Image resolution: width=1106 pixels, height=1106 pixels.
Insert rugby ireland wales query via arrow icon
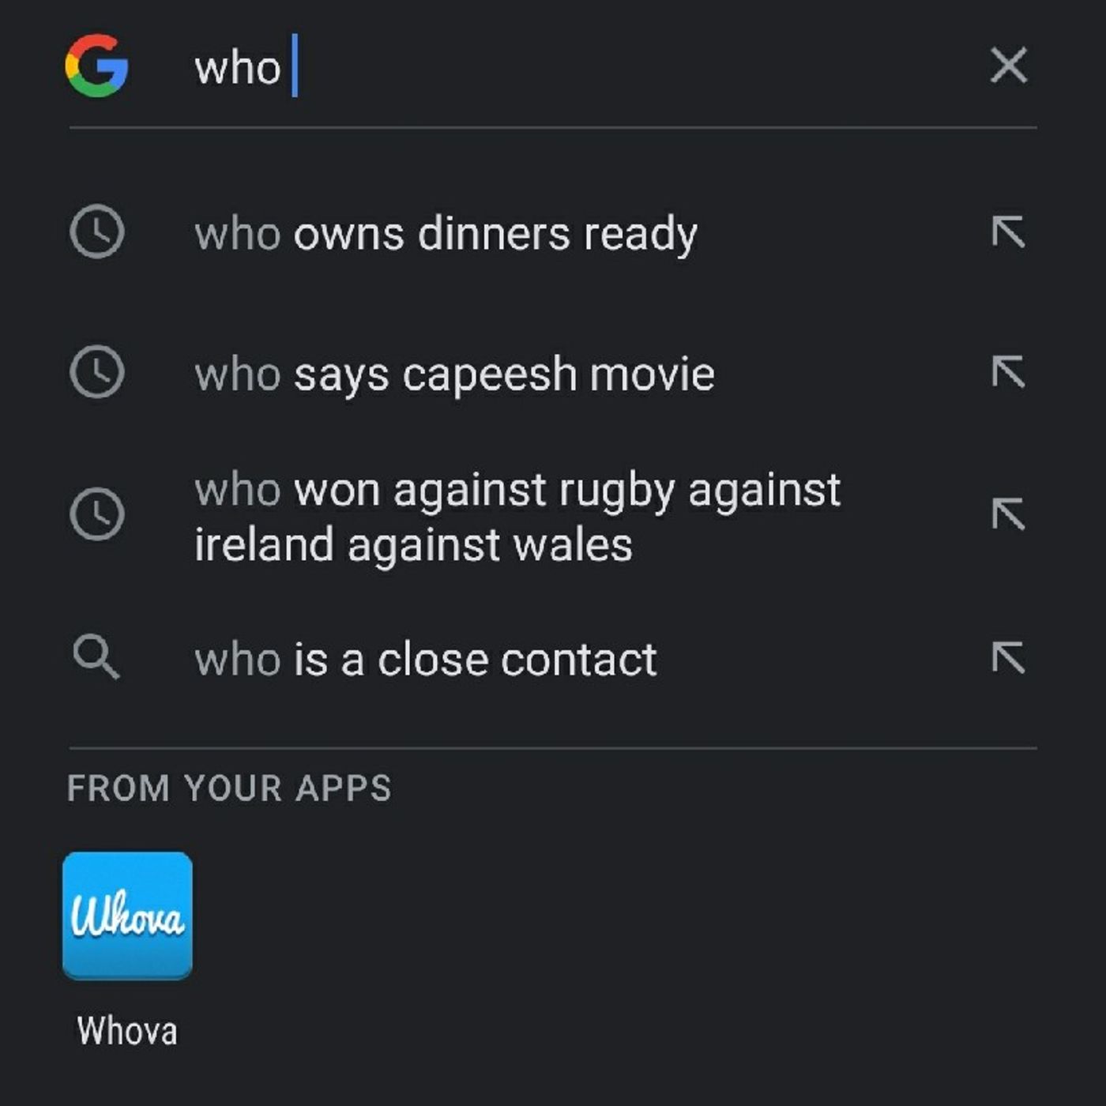pyautogui.click(x=1008, y=514)
